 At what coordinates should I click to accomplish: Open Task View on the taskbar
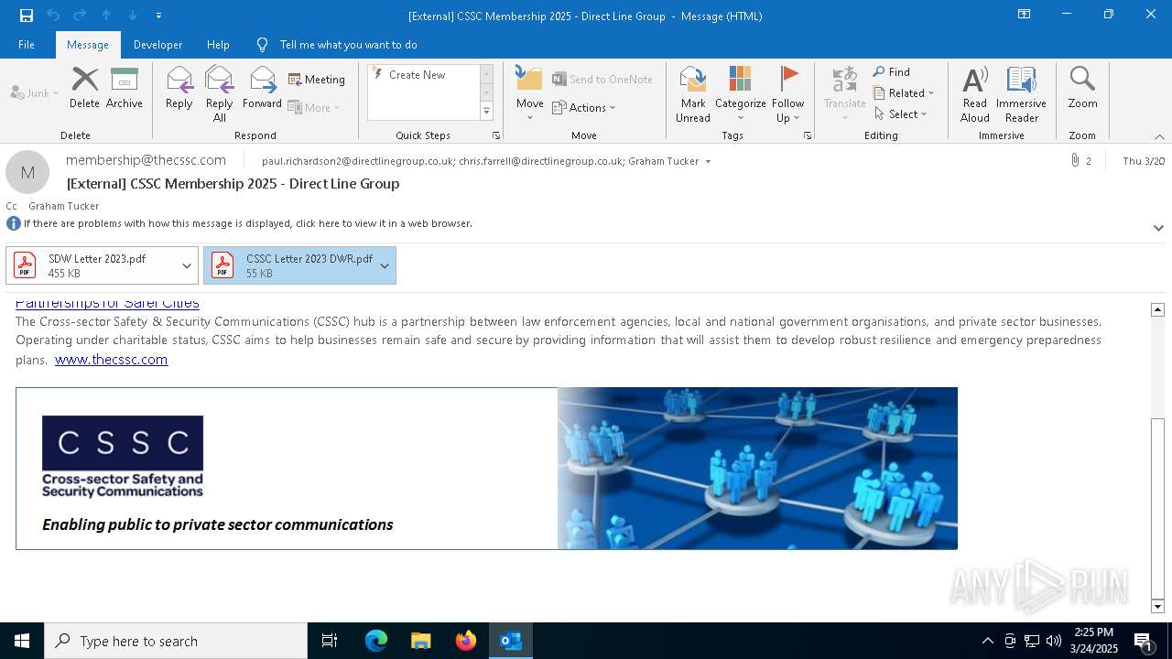(x=330, y=641)
